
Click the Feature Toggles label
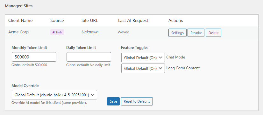[135, 48]
